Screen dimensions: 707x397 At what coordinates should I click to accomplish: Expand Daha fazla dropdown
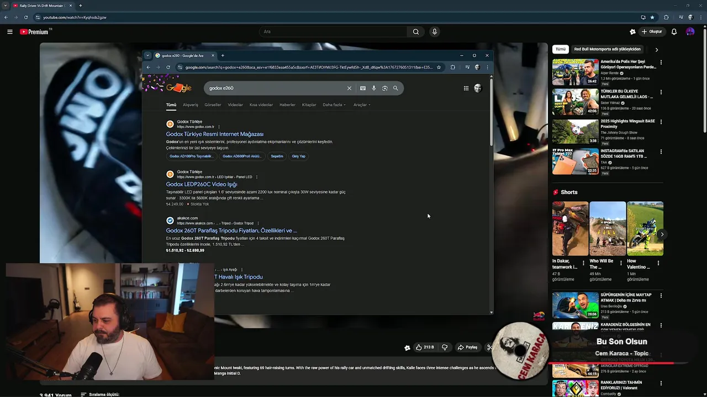pyautogui.click(x=334, y=105)
